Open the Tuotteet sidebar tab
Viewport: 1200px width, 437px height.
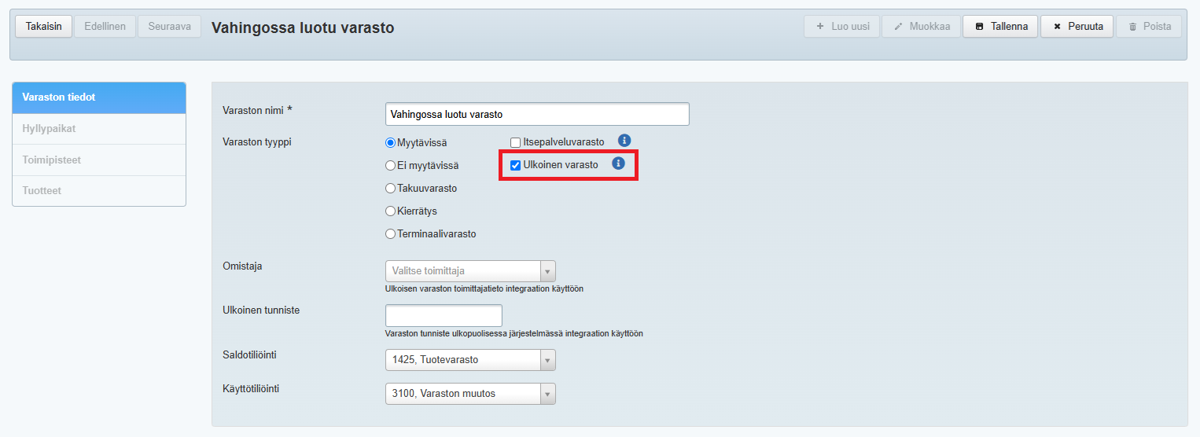click(x=99, y=190)
